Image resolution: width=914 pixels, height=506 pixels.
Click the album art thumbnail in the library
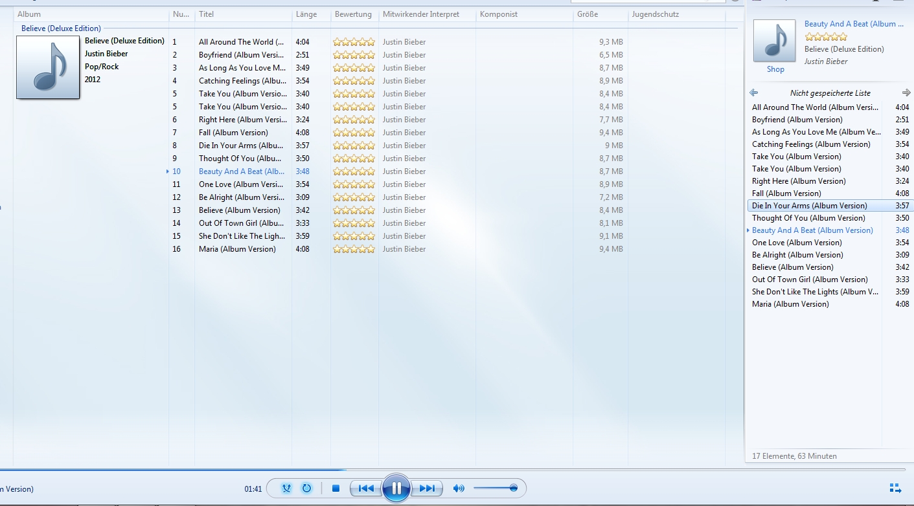[x=48, y=67]
